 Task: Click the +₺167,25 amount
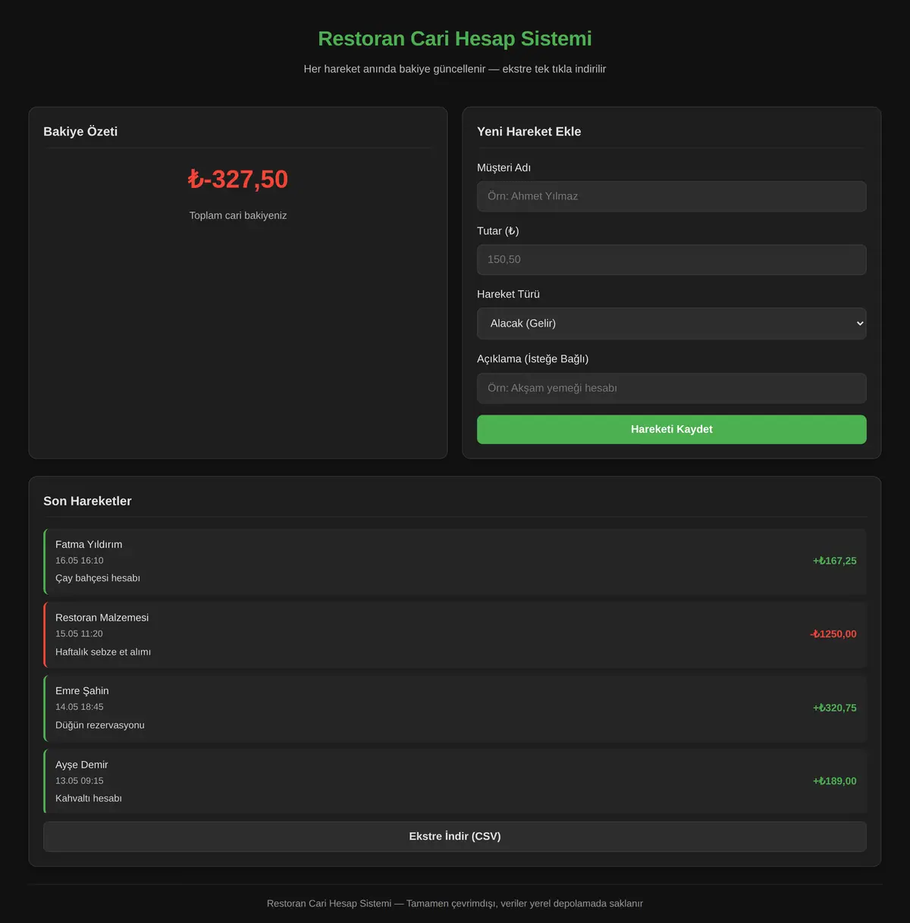[834, 561]
